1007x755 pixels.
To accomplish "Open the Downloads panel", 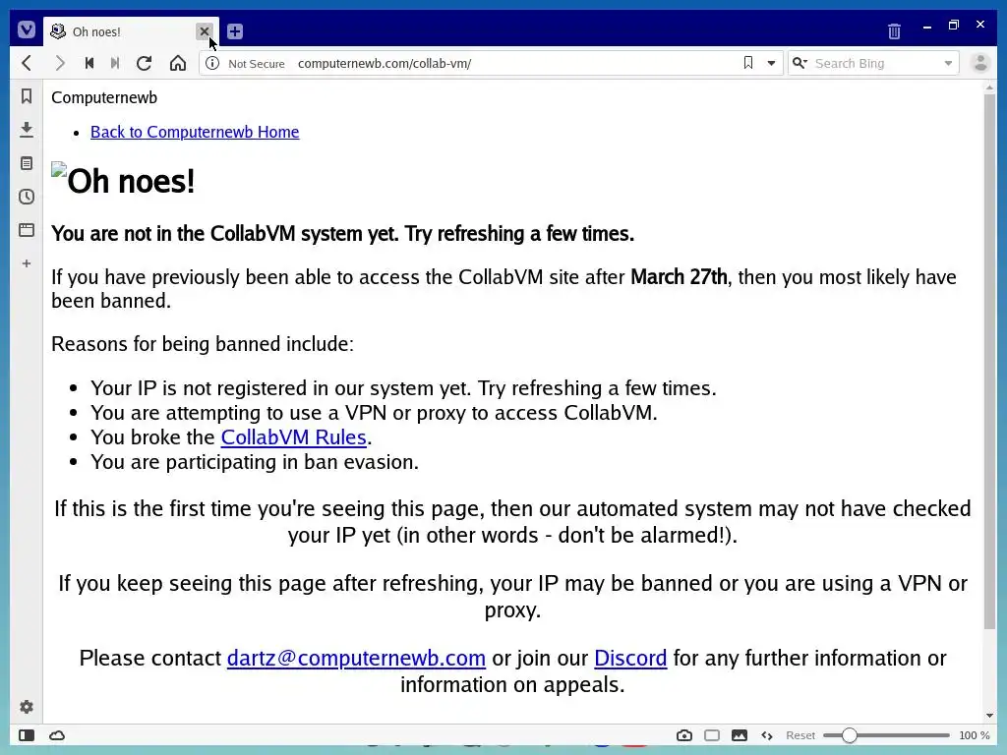I will [27, 130].
